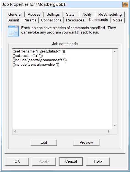Confirm with the OK button
Viewport: 130px width, 172px height.
(x=17, y=162)
